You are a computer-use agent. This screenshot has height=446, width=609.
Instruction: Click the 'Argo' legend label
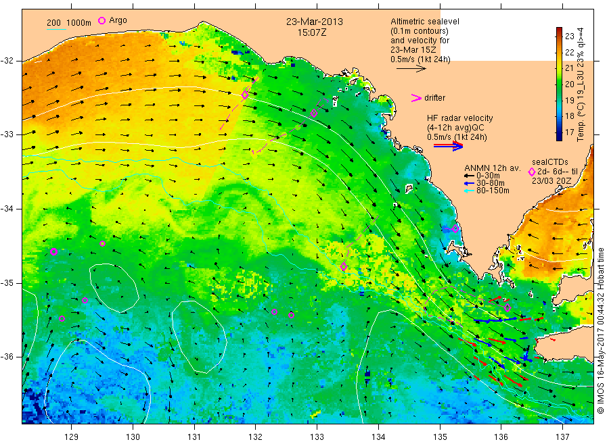[x=118, y=20]
